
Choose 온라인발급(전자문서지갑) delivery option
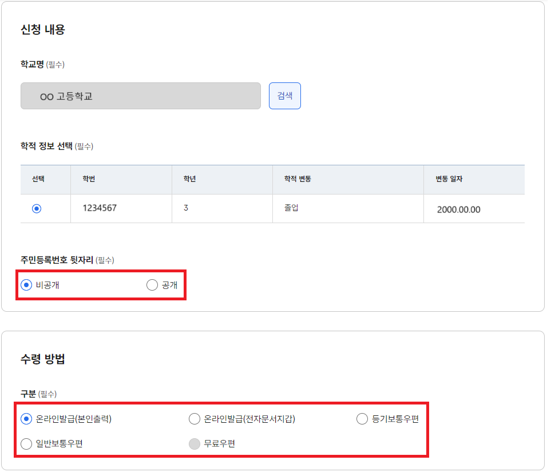[195, 419]
